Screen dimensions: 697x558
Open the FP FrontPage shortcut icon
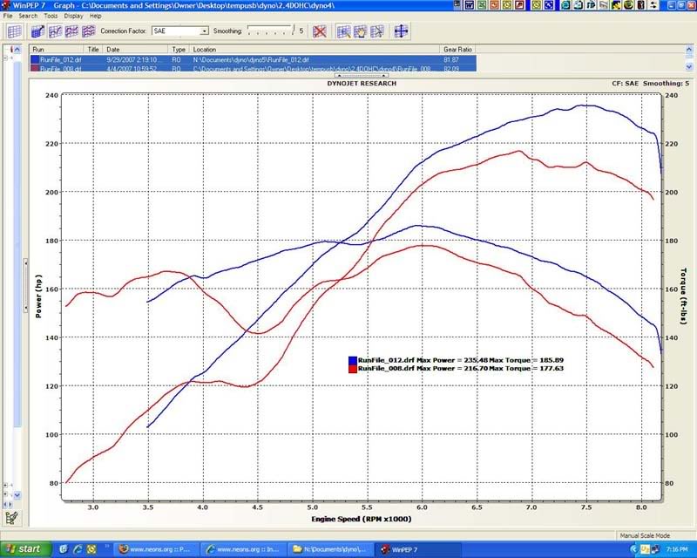click(x=591, y=5)
